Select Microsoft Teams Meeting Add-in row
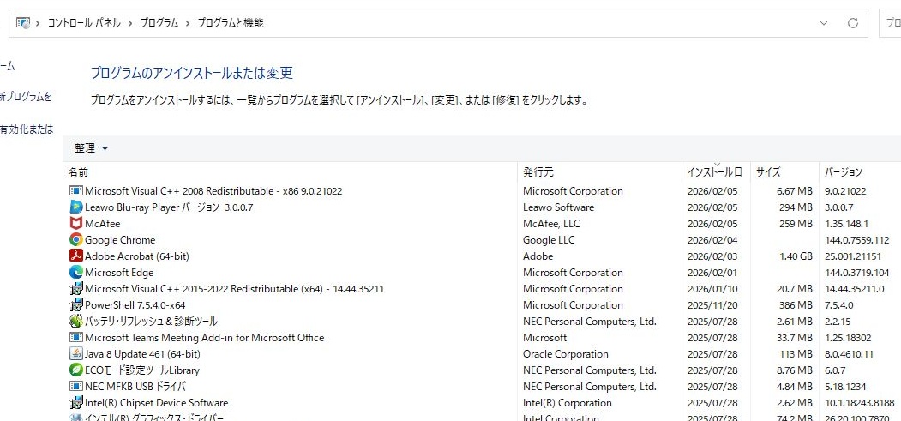Screen dimensions: 901x421 204,338
